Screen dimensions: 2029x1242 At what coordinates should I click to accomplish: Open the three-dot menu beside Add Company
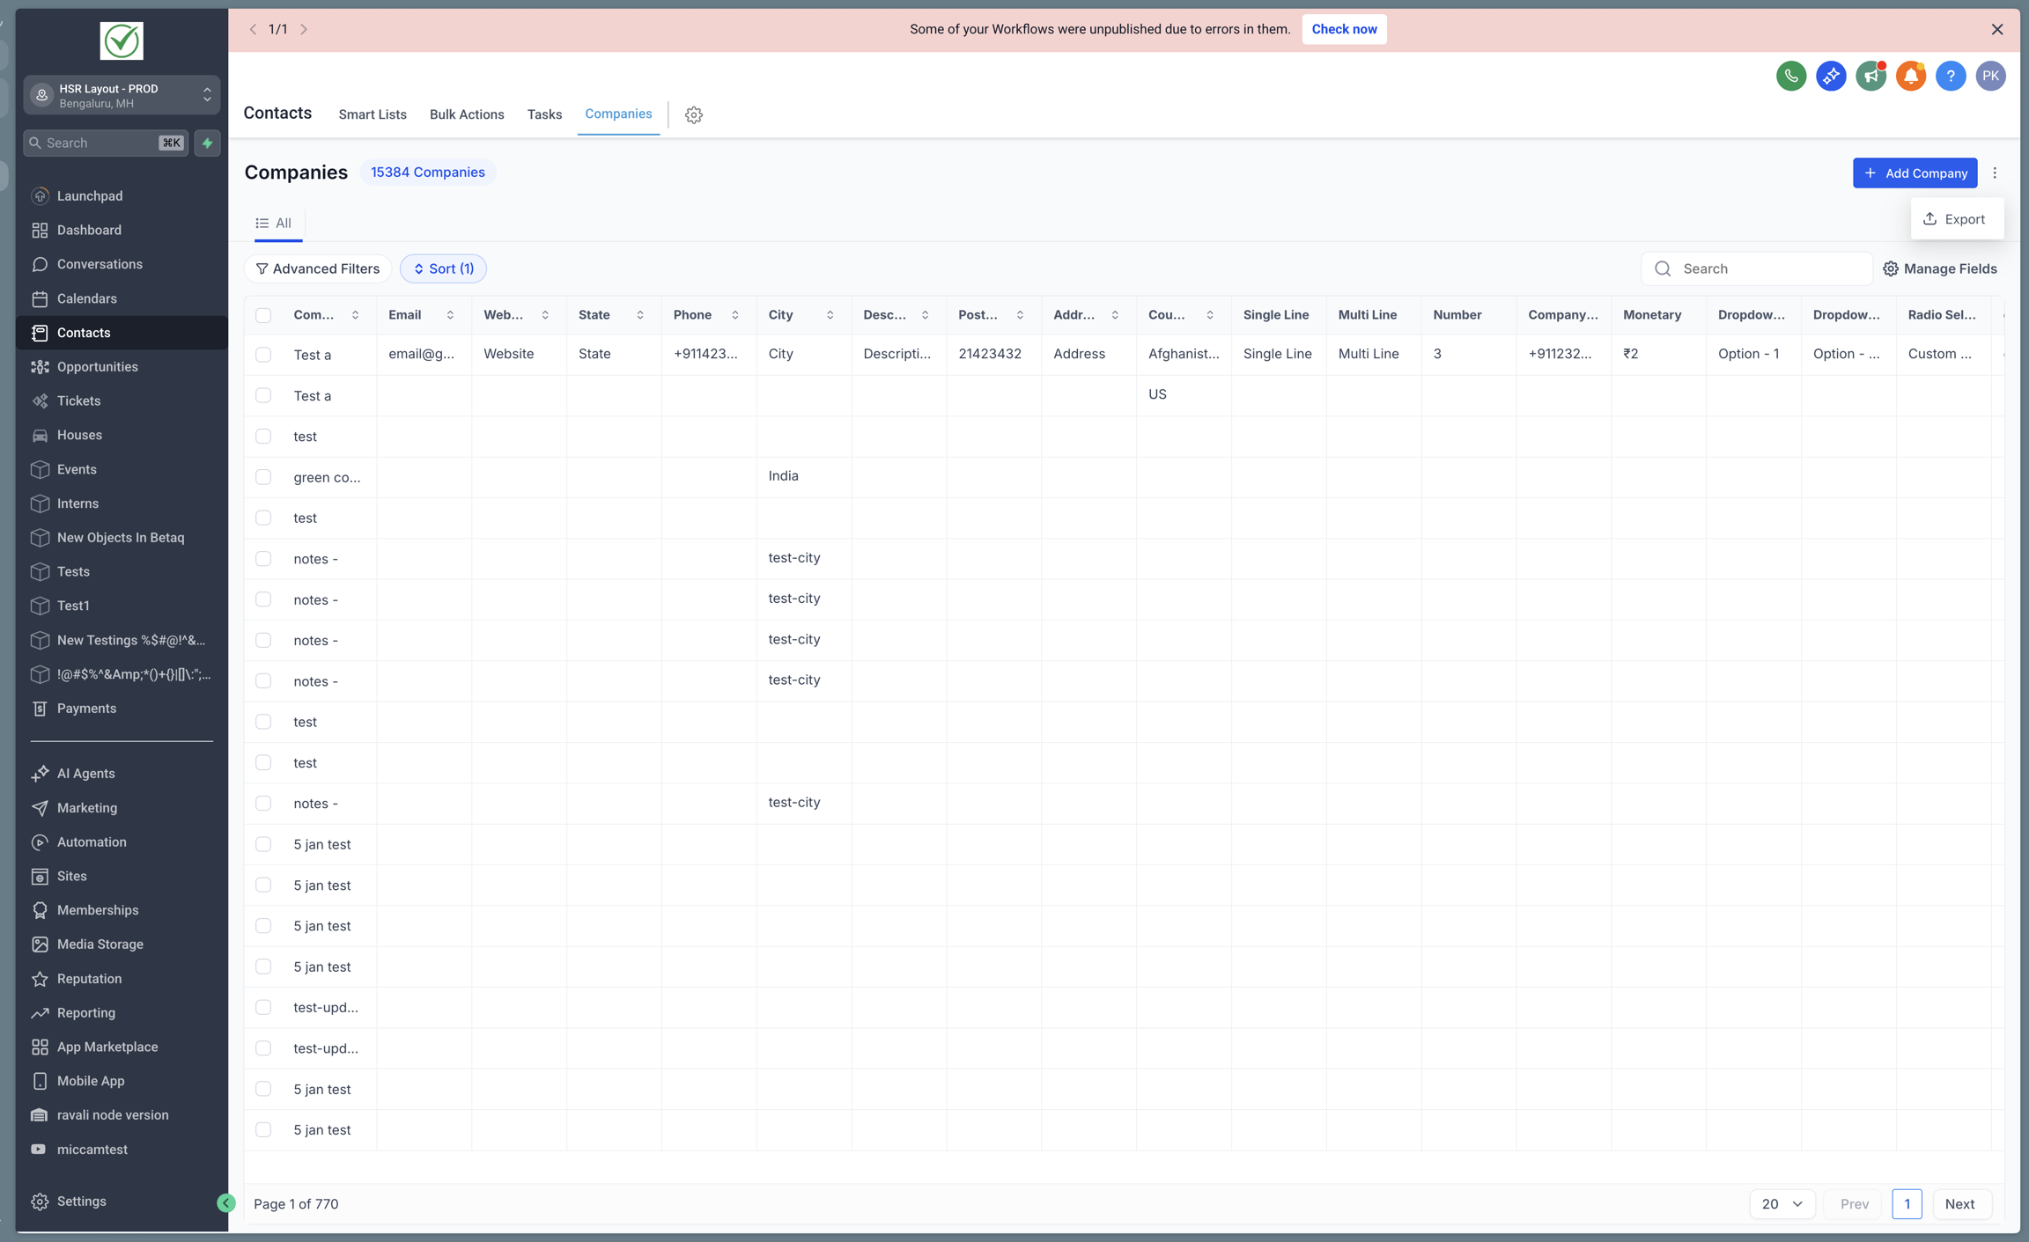point(1995,173)
